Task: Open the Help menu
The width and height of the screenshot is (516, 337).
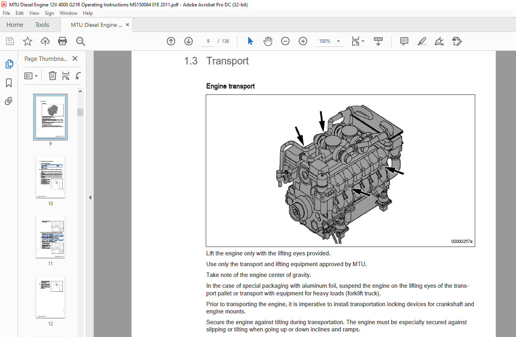Action: (88, 13)
